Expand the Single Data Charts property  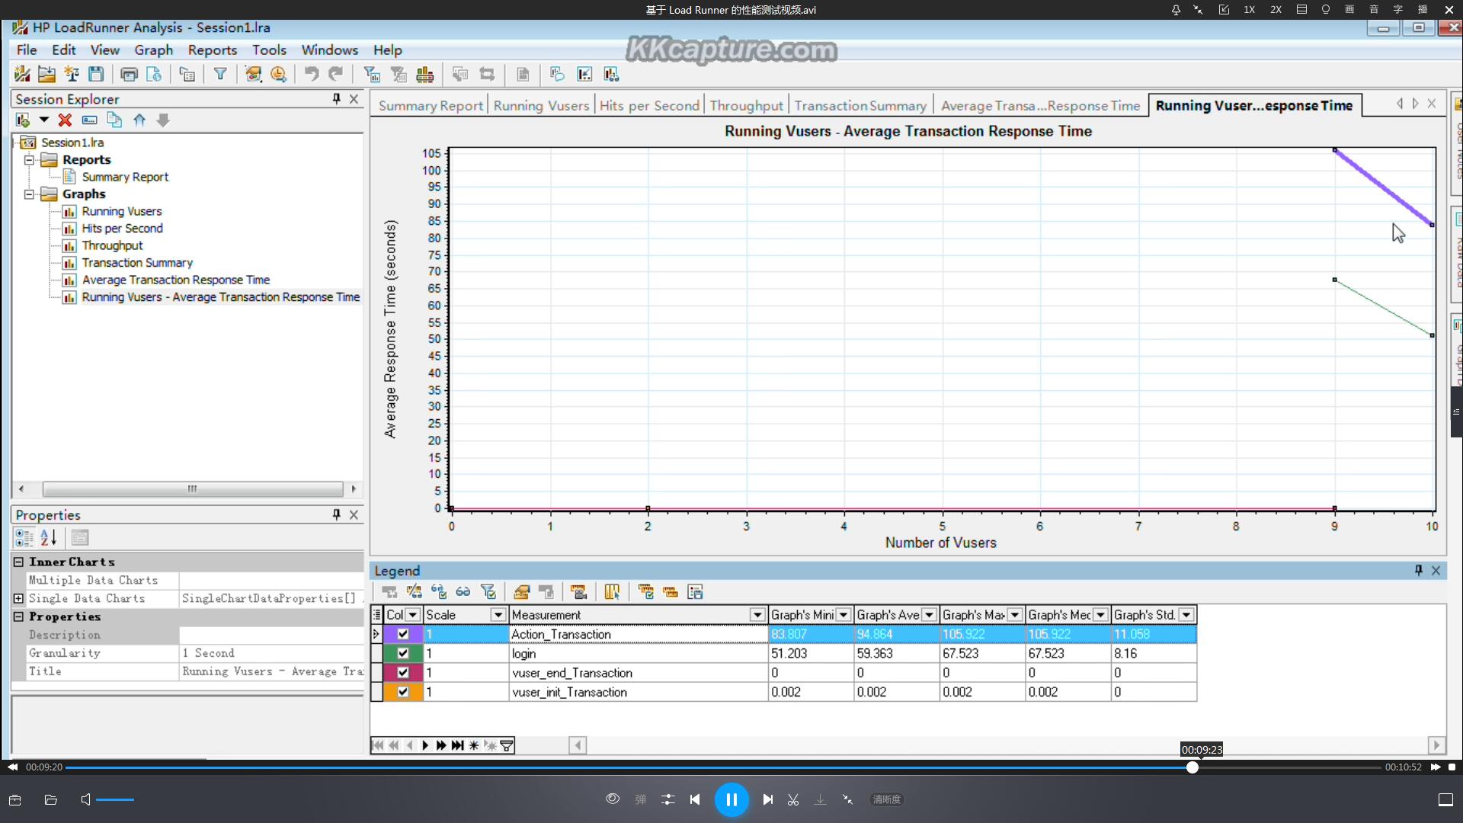[18, 598]
